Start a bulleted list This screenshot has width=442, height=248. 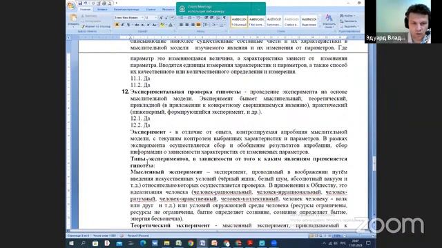tap(182, 18)
